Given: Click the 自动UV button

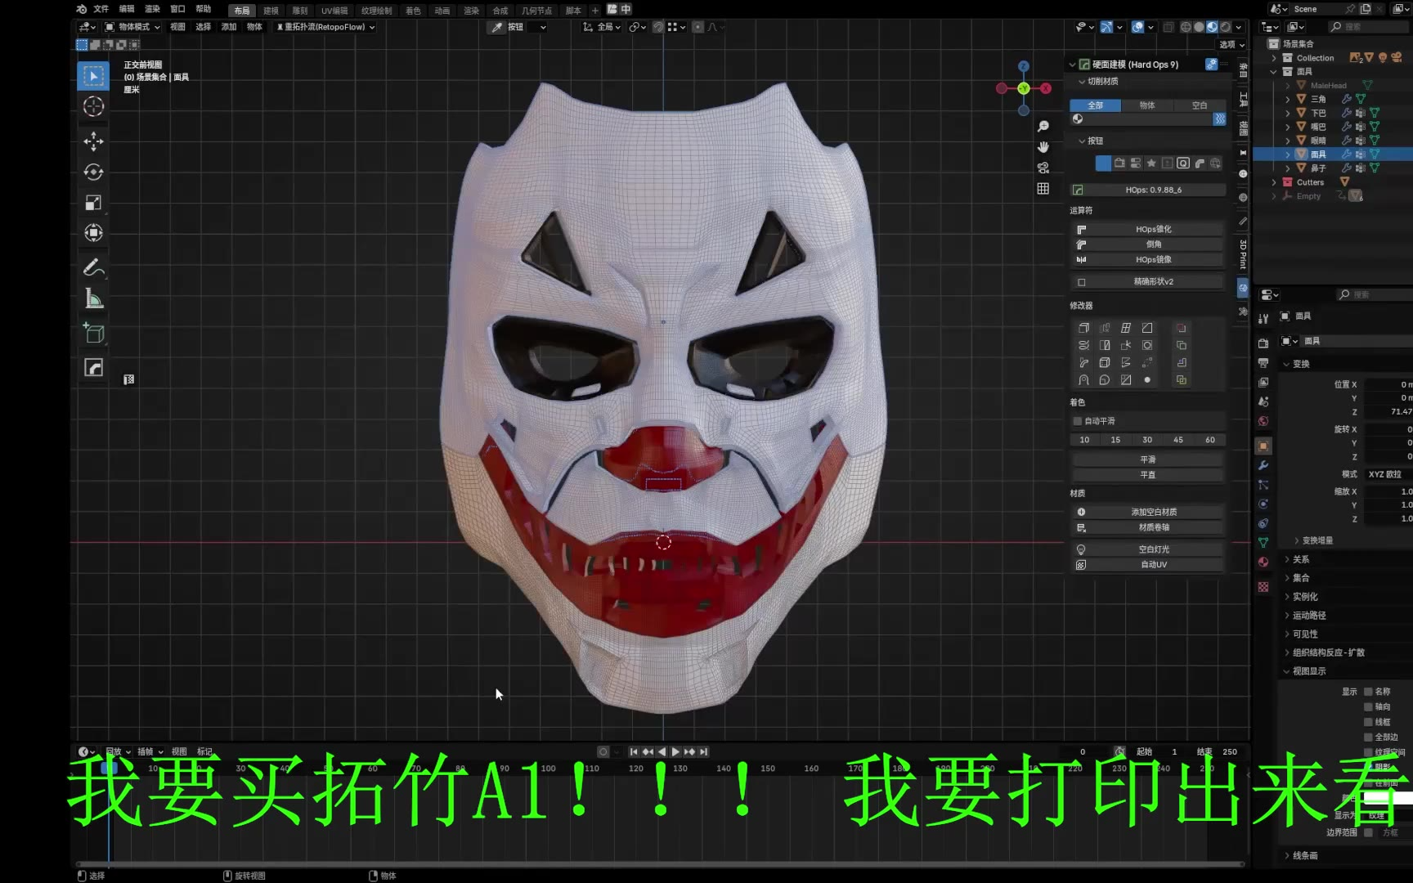Looking at the screenshot, I should [1148, 565].
